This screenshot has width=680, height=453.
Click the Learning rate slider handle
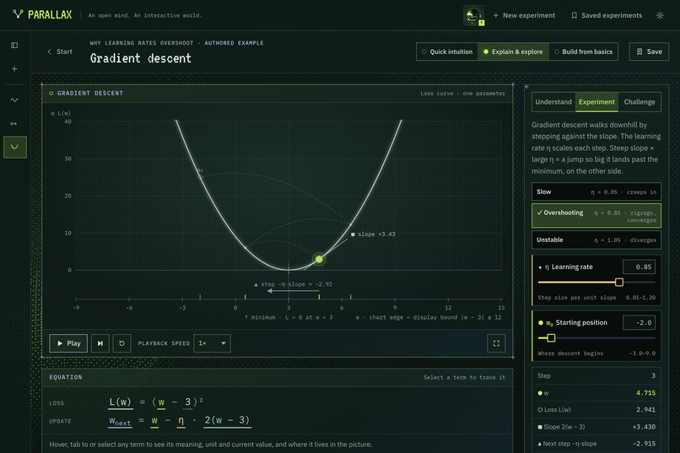coord(619,283)
